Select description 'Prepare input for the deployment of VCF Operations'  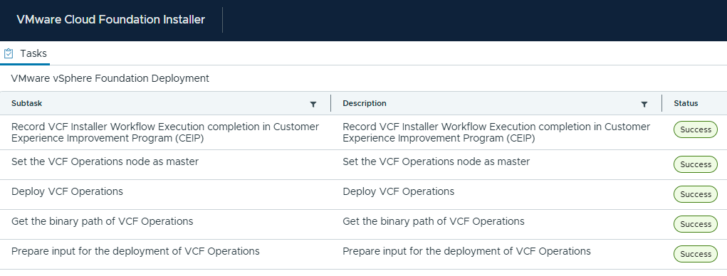tap(467, 251)
